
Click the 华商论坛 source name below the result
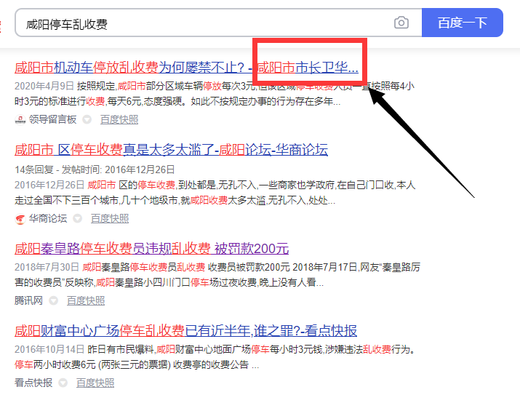(x=48, y=218)
